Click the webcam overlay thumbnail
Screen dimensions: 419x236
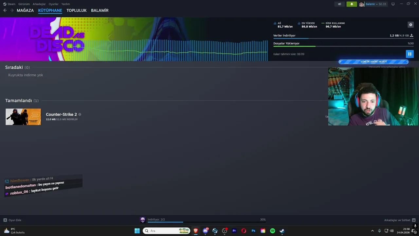(373, 96)
